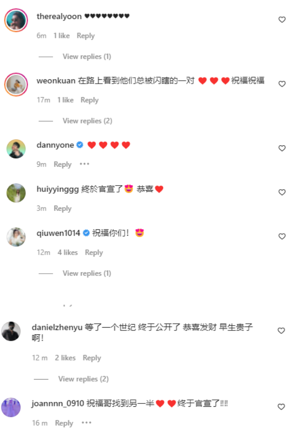291x434 pixels.
Task: Expand the one reply under therealyoon's comment
Action: click(87, 56)
